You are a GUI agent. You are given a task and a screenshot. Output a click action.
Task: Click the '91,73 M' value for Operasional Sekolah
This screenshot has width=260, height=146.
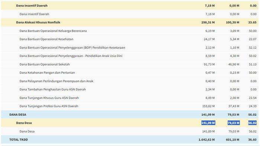209,64
